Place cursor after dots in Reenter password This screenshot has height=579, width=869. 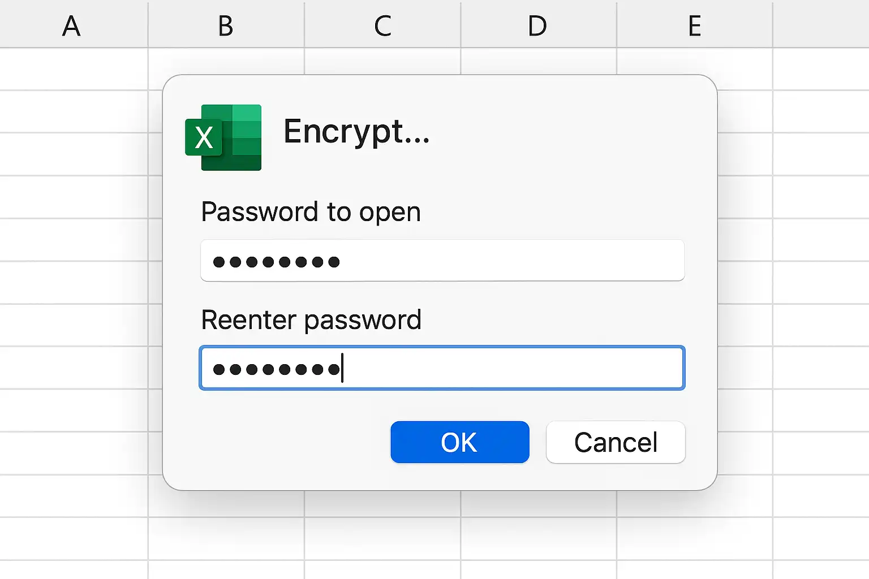[x=343, y=368]
